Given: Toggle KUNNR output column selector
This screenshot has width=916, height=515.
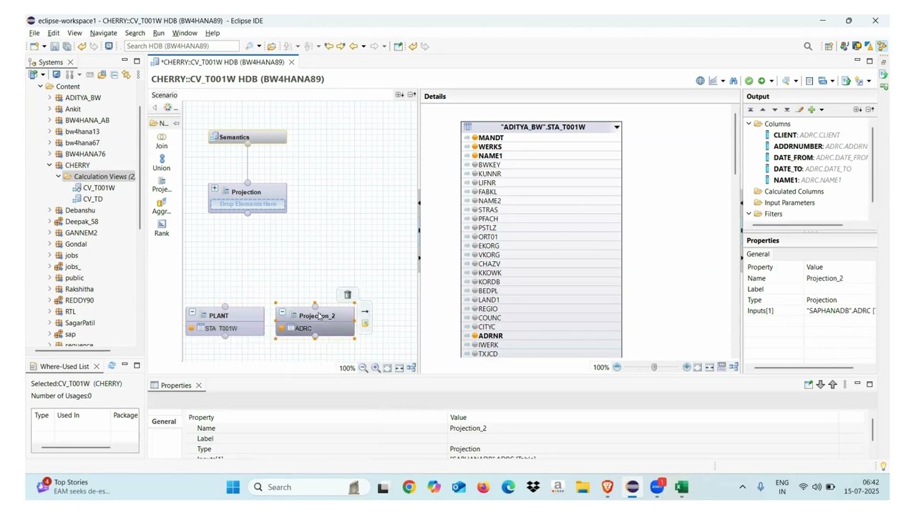Looking at the screenshot, I should 474,174.
